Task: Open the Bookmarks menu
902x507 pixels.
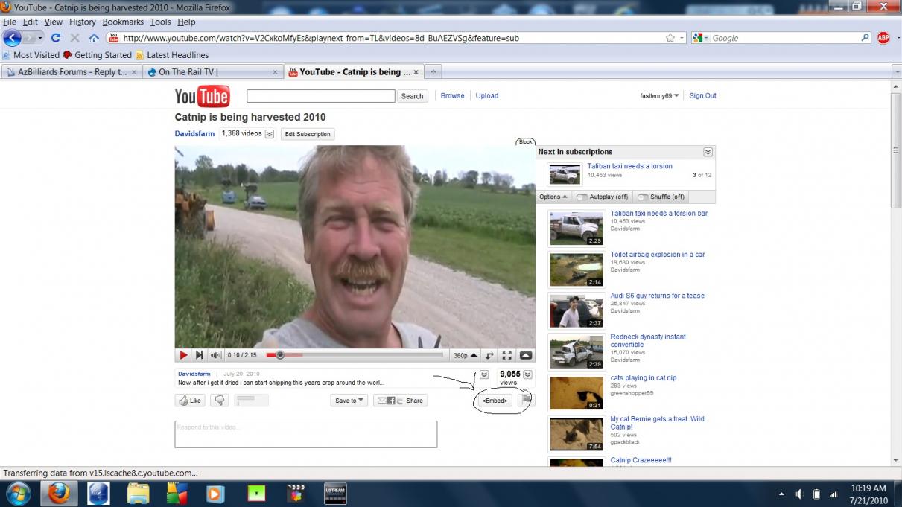Action: (123, 22)
